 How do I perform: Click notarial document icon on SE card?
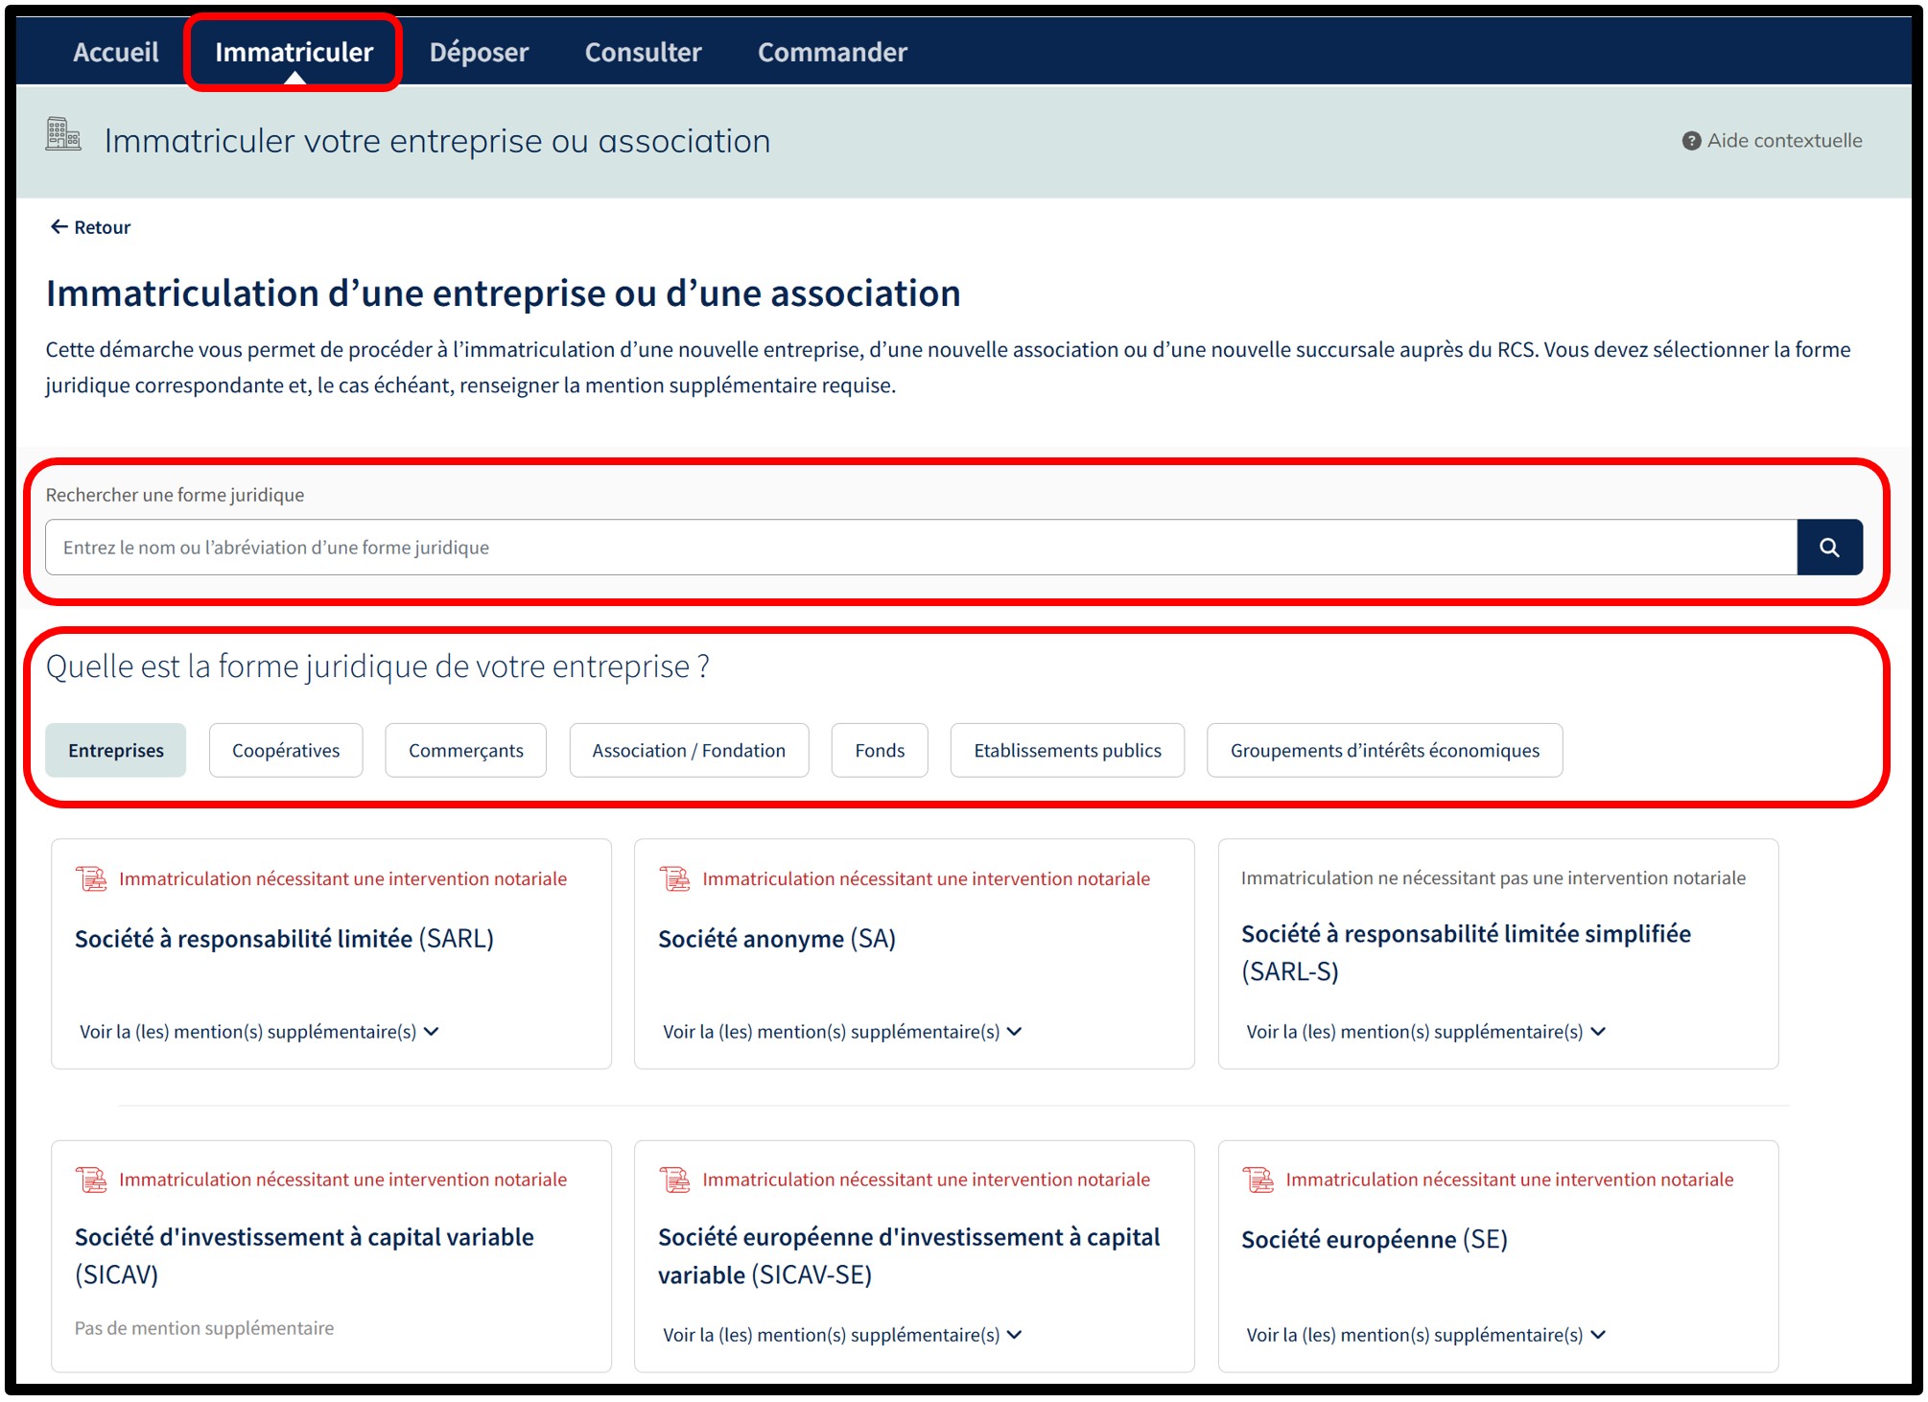point(1258,1180)
